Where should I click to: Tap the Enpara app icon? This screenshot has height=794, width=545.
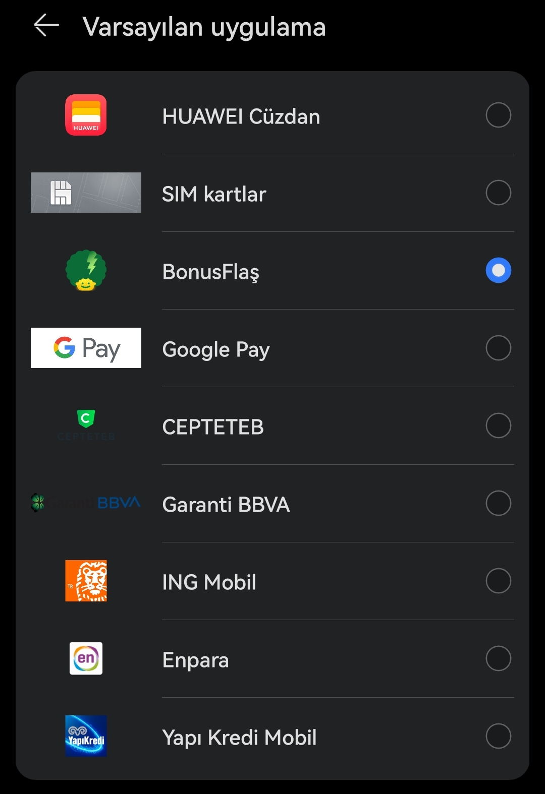(x=86, y=658)
